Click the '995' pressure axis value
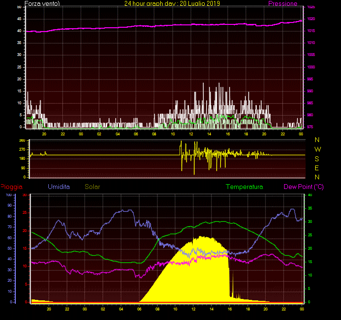 (310, 79)
